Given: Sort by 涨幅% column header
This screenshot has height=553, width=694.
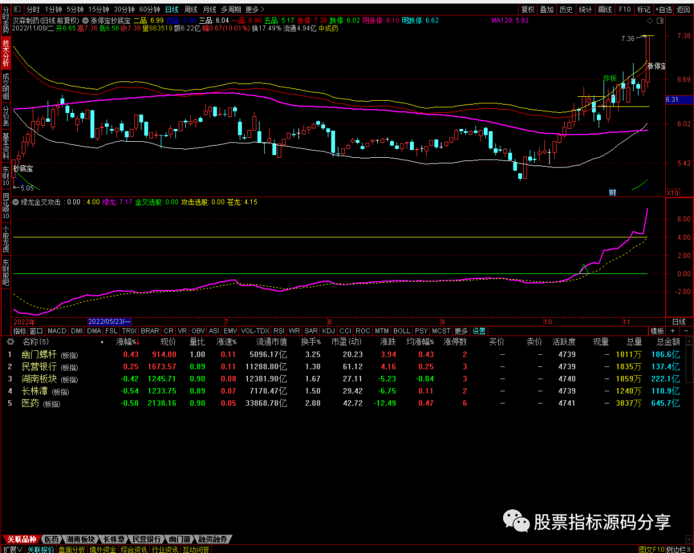Looking at the screenshot, I should [128, 342].
